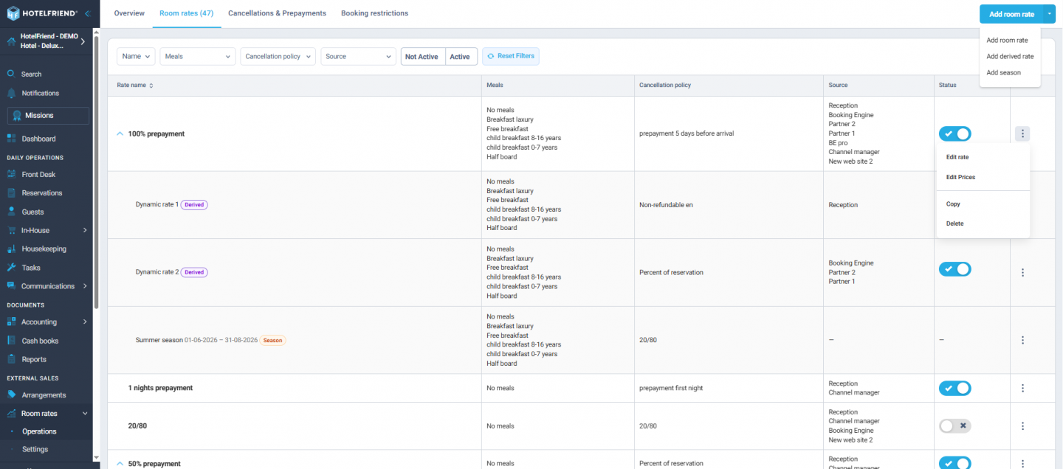Open three-dot menu for 100% prepayment
This screenshot has height=469, width=1063.
point(1022,134)
